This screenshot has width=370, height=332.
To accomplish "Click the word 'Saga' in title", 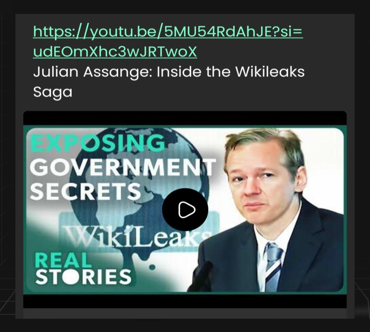I will click(x=53, y=92).
